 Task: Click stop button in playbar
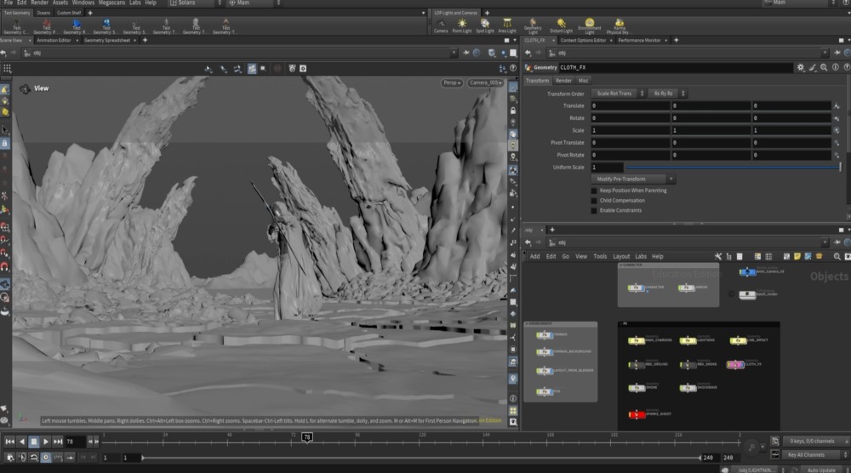click(34, 442)
